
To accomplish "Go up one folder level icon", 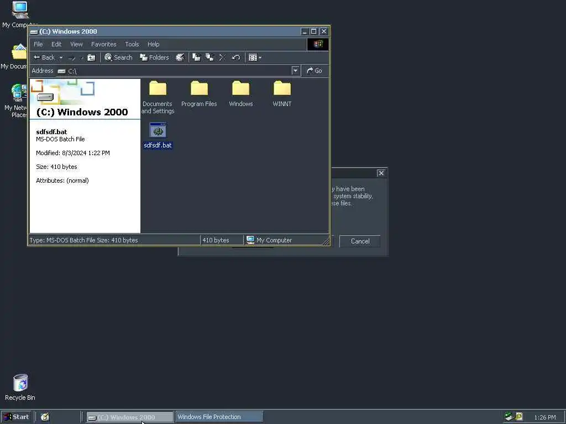I will click(x=91, y=57).
